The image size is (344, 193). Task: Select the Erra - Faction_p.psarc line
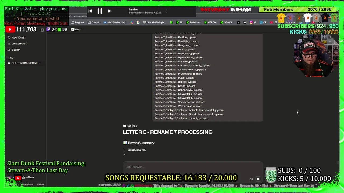pyautogui.click(x=175, y=37)
